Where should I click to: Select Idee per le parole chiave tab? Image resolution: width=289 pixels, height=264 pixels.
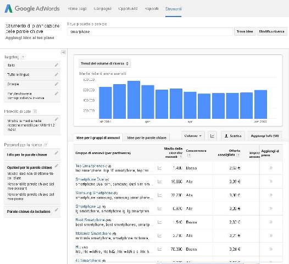(x=147, y=137)
